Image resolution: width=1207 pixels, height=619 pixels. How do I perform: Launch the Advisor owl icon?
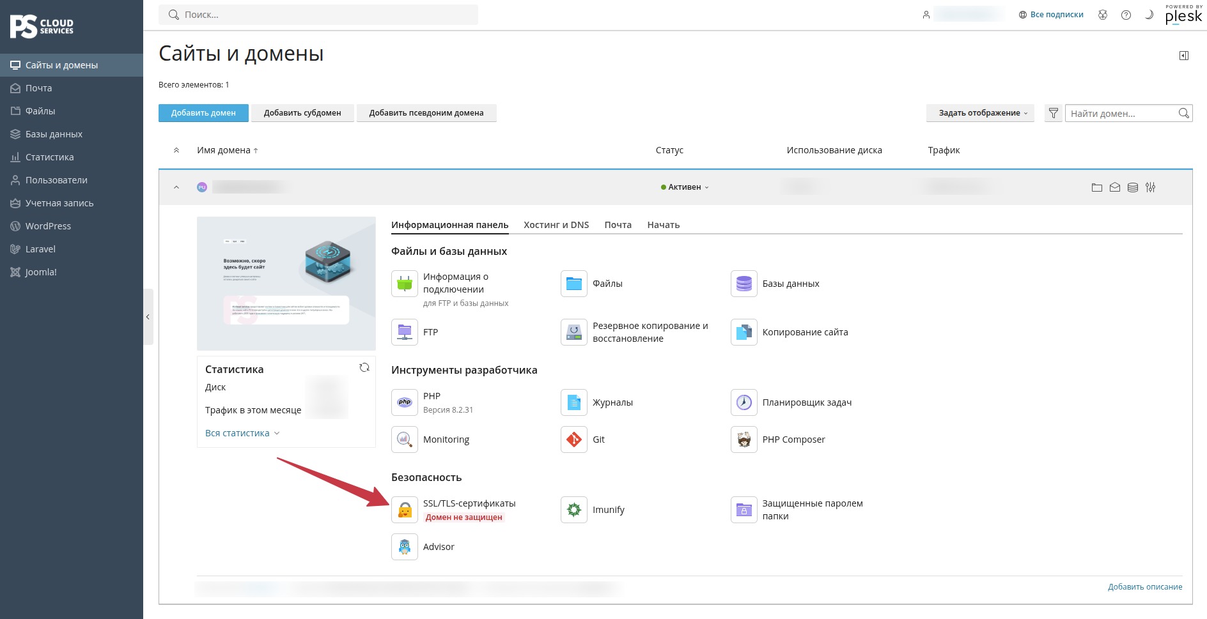click(404, 547)
